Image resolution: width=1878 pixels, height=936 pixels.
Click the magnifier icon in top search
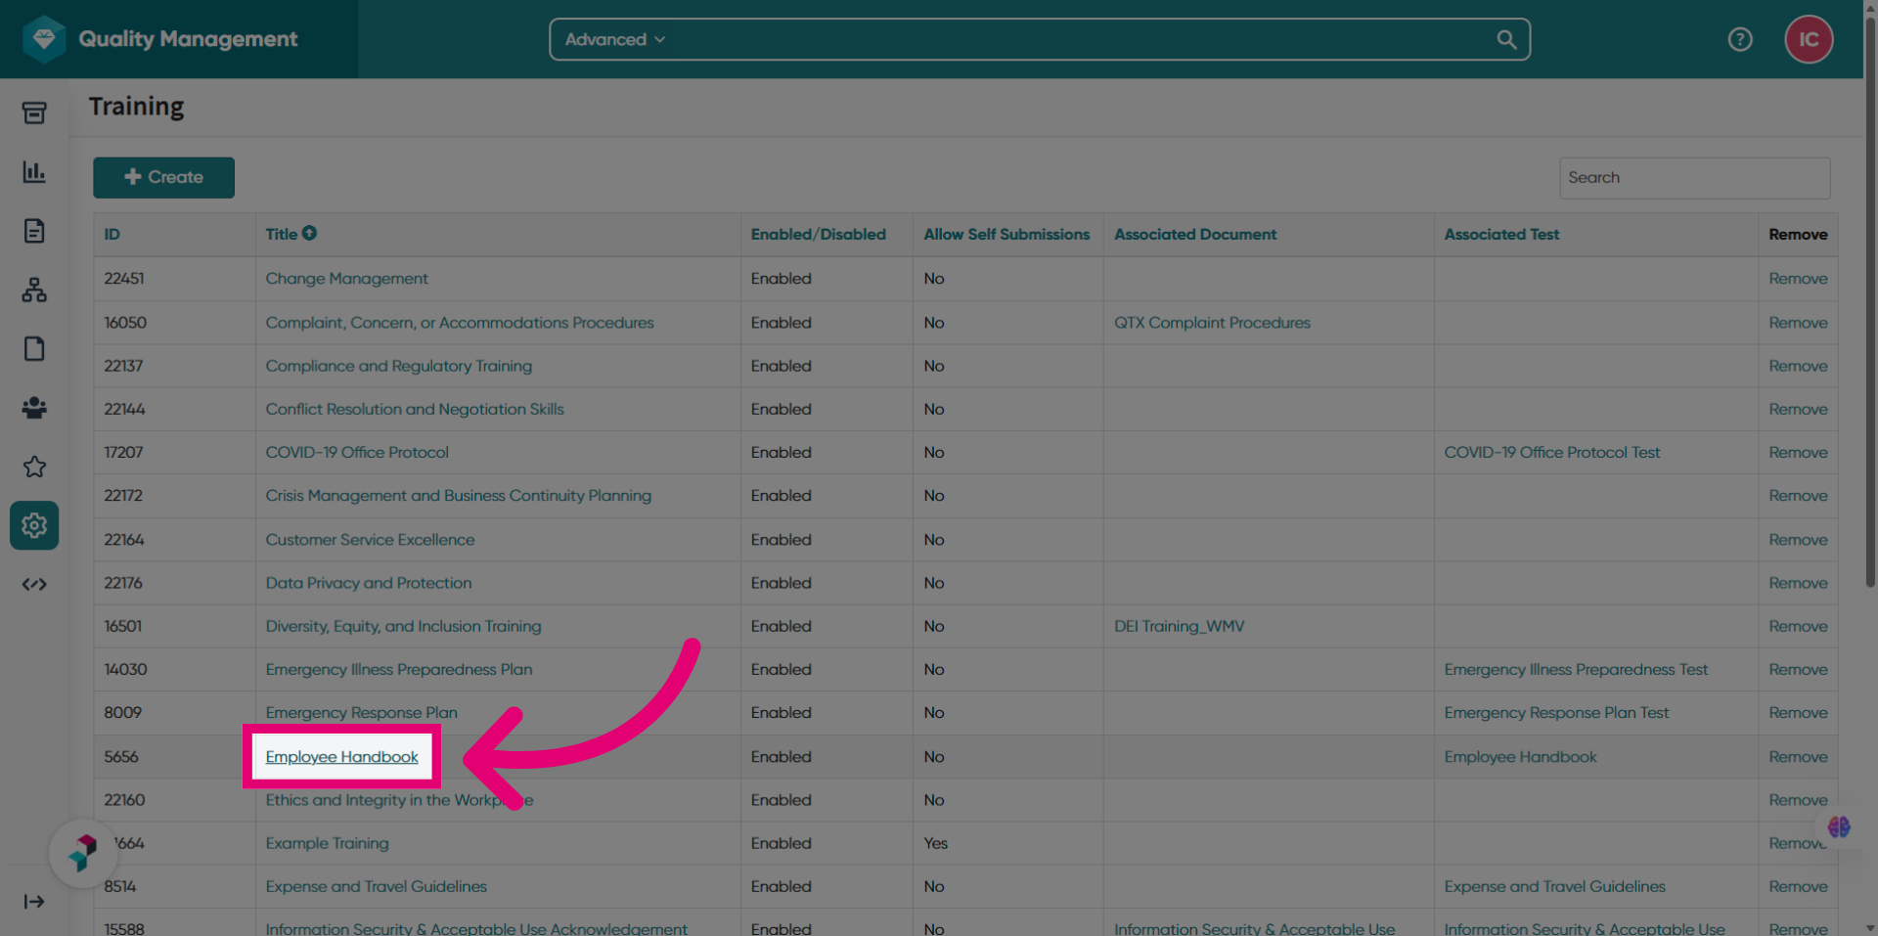1506,39
